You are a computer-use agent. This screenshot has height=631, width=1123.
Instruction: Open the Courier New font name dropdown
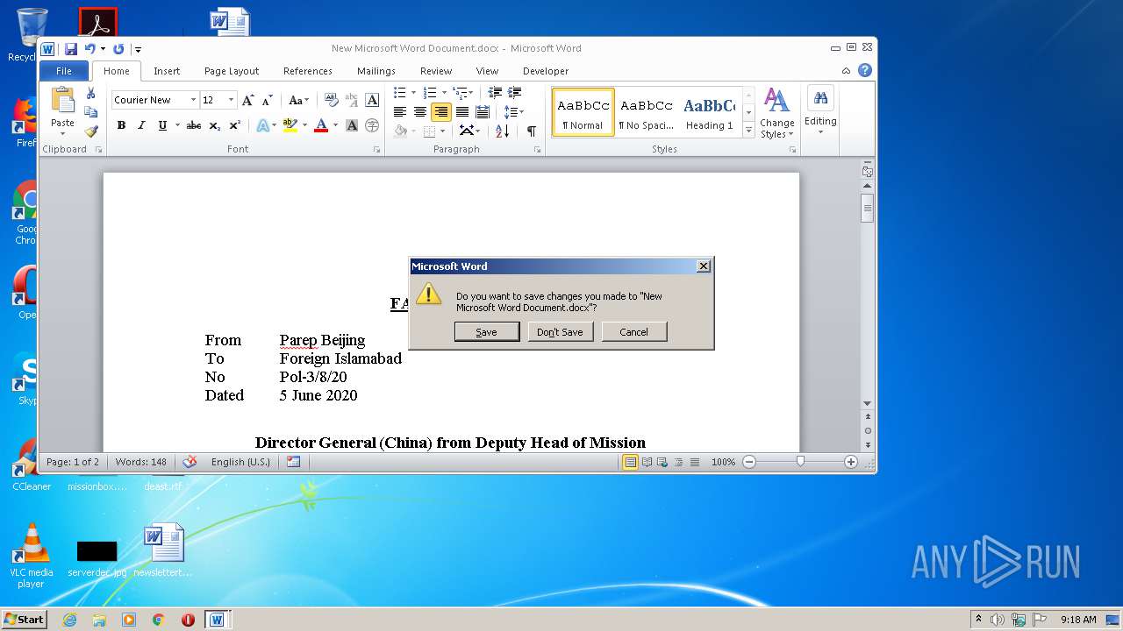(193, 100)
